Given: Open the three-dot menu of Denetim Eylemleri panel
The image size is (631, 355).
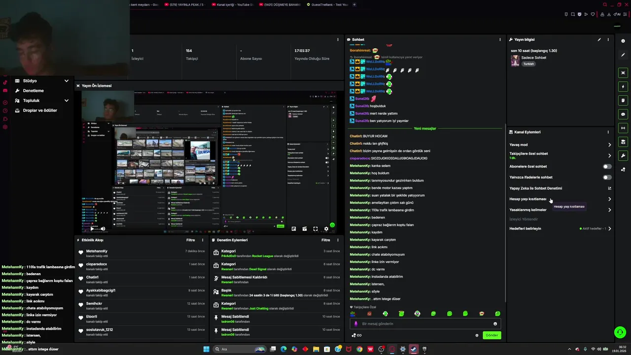Looking at the screenshot, I should (x=338, y=240).
